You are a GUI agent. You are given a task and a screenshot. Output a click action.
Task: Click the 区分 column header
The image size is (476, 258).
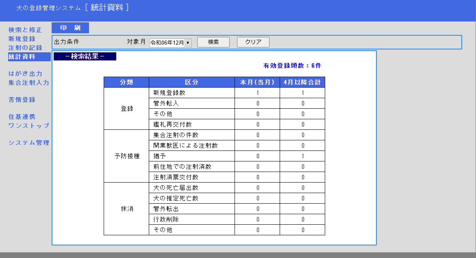coord(191,82)
